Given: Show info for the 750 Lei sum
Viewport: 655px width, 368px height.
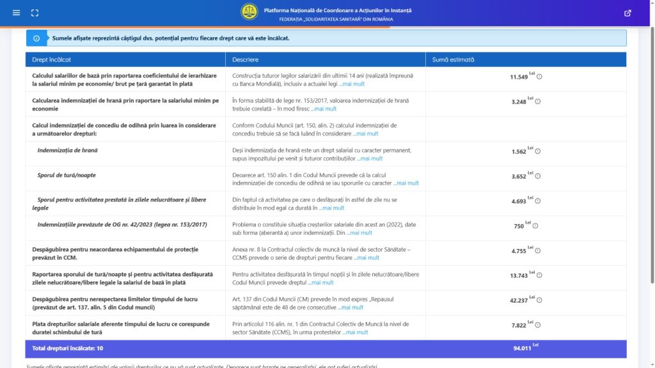Looking at the screenshot, I should pos(535,226).
